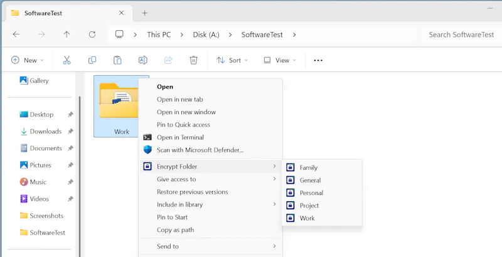This screenshot has height=257, width=502.
Task: Click lock icon next to Personal
Action: (x=290, y=193)
